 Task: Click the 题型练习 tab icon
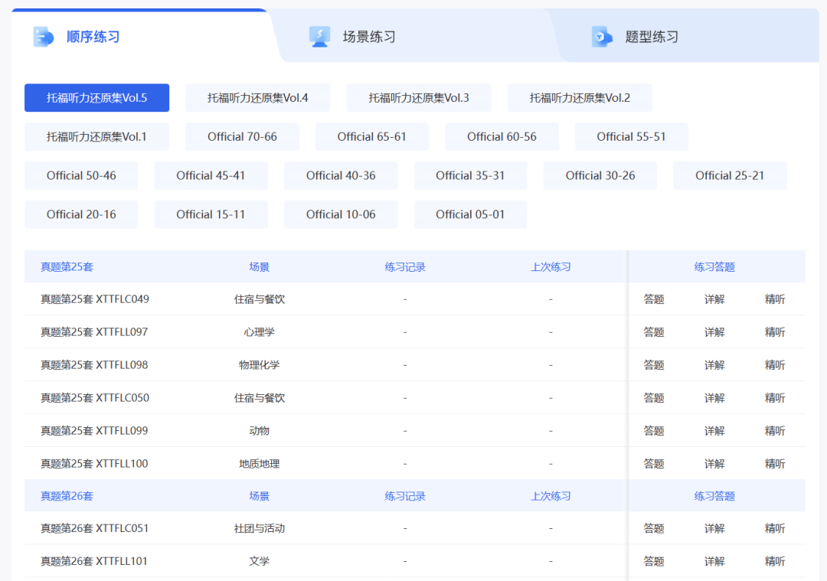pos(602,37)
